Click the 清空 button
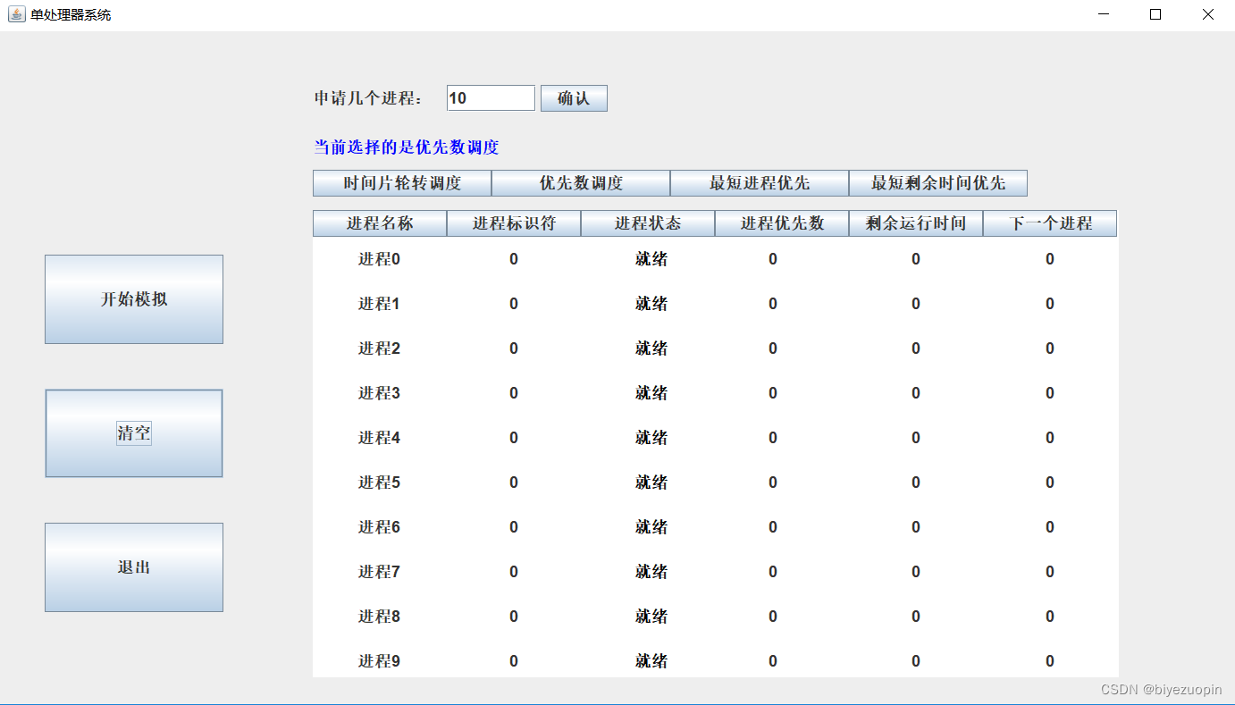Viewport: 1235px width, 705px height. tap(134, 433)
